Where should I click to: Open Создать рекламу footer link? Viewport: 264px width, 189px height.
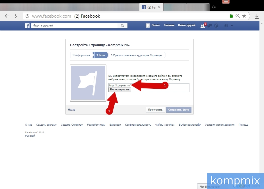point(46,125)
